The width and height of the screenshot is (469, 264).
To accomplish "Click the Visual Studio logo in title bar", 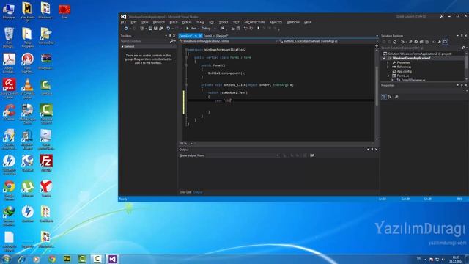I will coord(124,17).
